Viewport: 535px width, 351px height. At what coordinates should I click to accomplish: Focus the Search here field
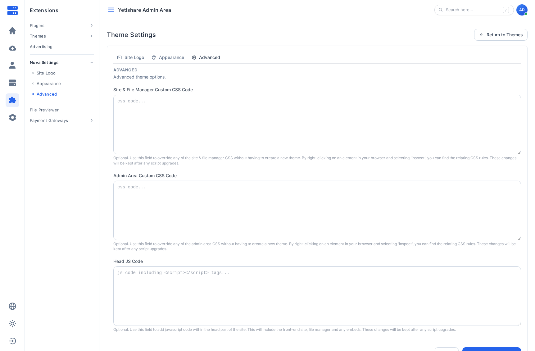pos(474,10)
